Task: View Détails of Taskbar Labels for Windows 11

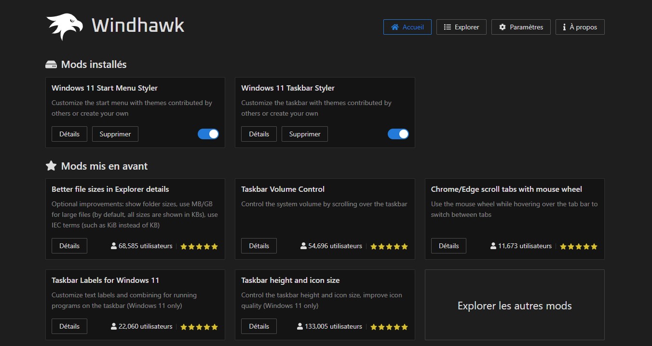Action: coord(69,326)
